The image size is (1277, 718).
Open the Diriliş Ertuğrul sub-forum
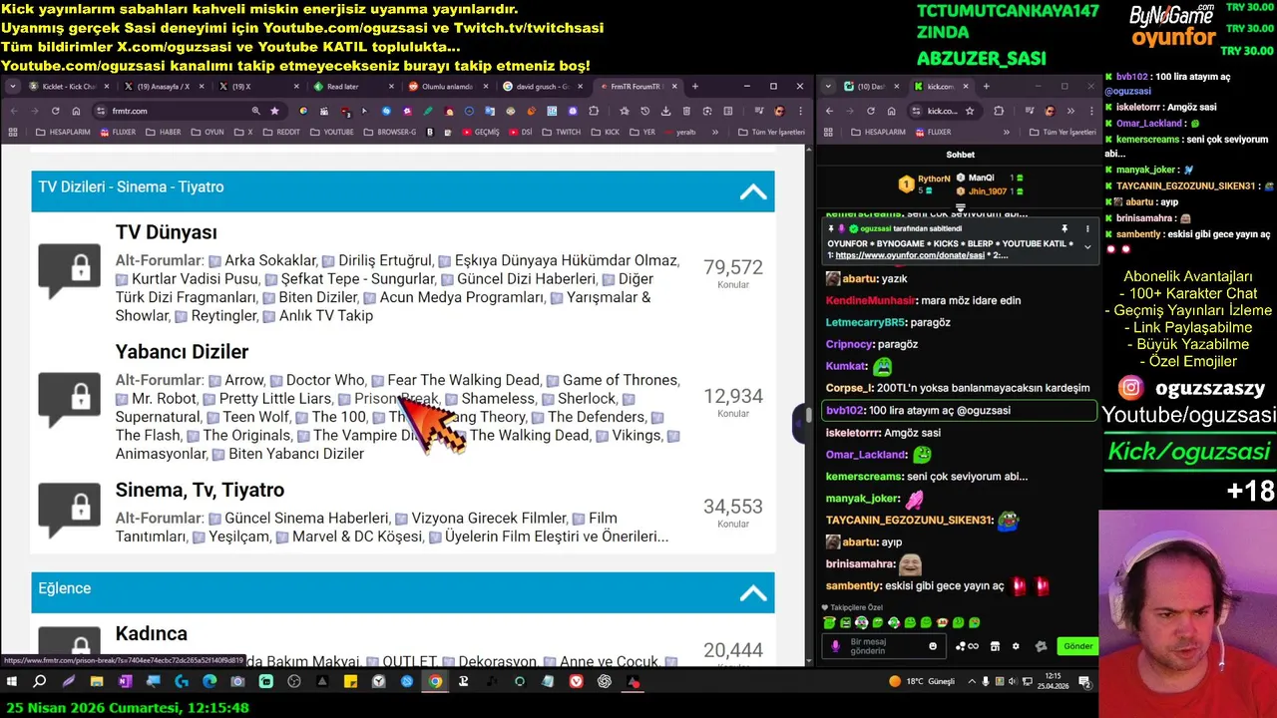click(x=385, y=260)
